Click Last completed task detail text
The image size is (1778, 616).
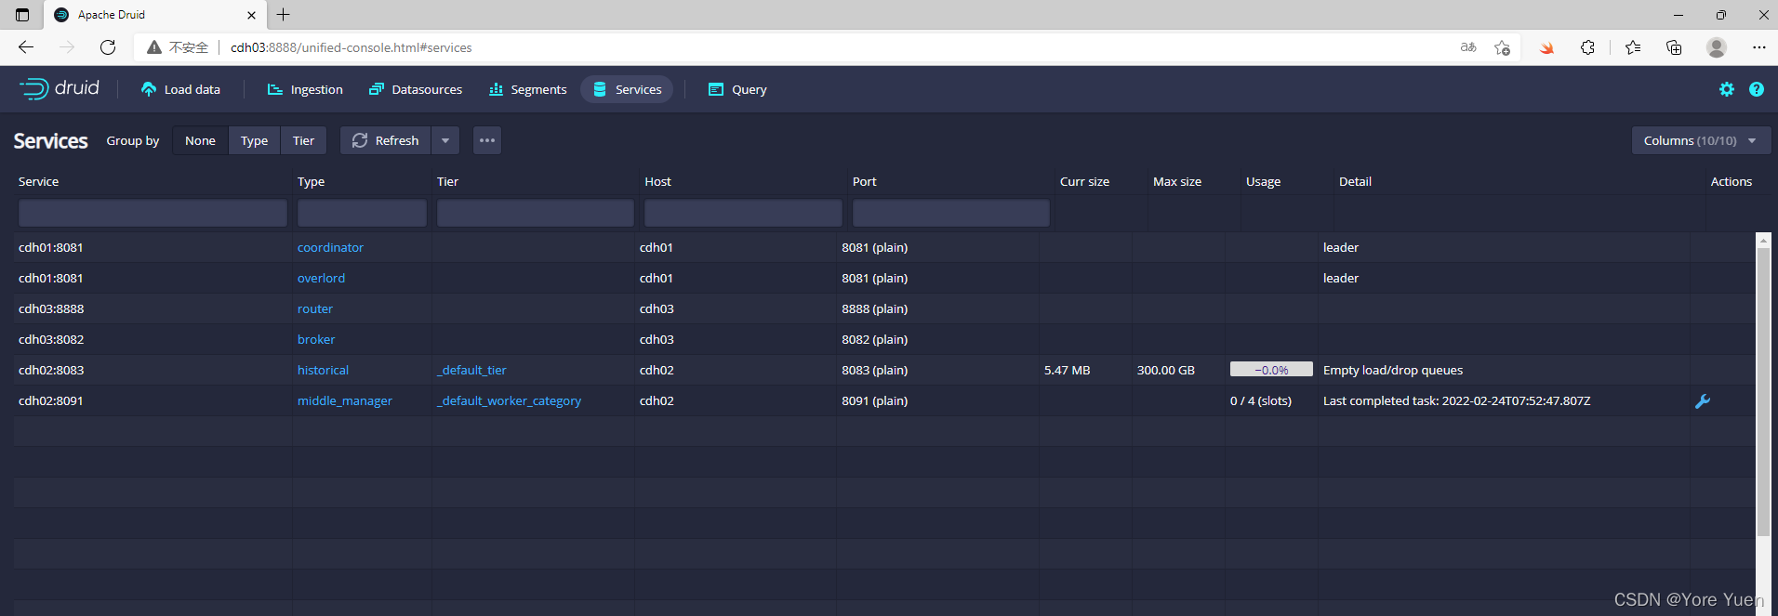(x=1456, y=400)
